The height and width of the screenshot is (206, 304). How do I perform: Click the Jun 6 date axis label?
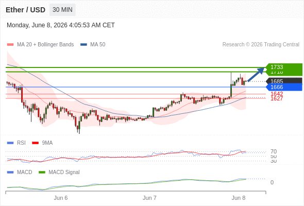click(61, 198)
